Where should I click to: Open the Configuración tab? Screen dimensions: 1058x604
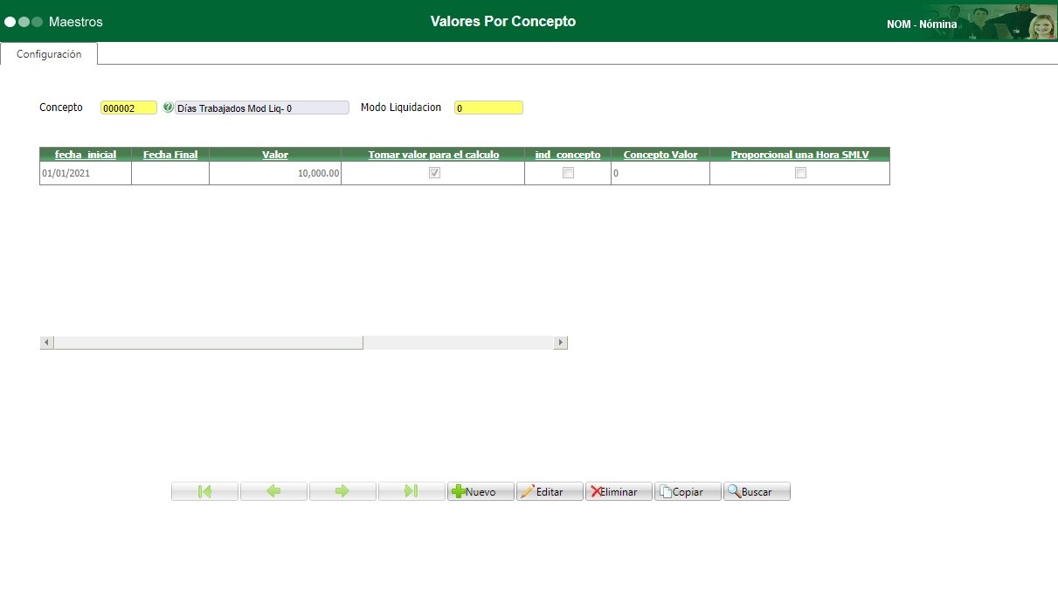coord(49,54)
